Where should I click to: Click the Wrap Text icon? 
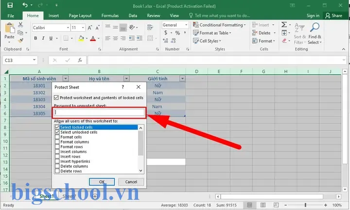pyautogui.click(x=150, y=27)
